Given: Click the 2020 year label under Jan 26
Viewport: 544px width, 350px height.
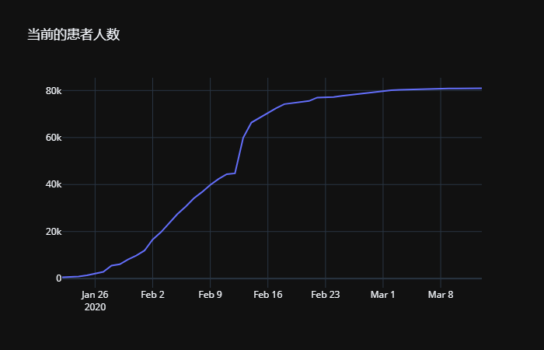Looking at the screenshot, I should tap(95, 307).
